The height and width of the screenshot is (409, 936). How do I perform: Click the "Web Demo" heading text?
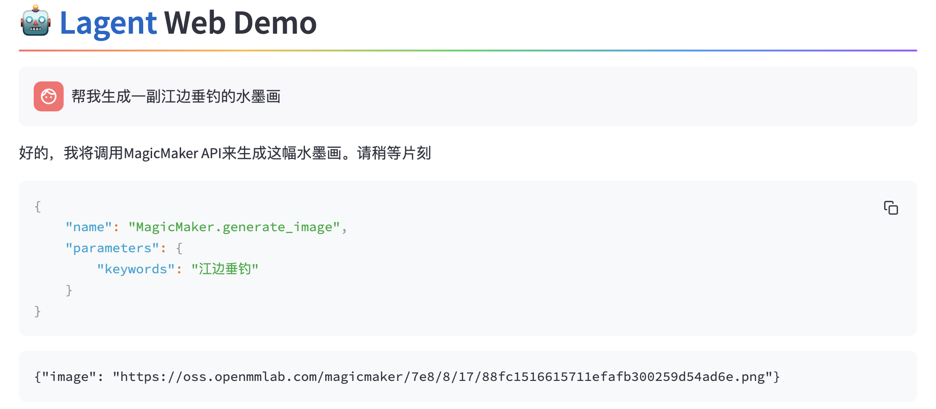(240, 23)
